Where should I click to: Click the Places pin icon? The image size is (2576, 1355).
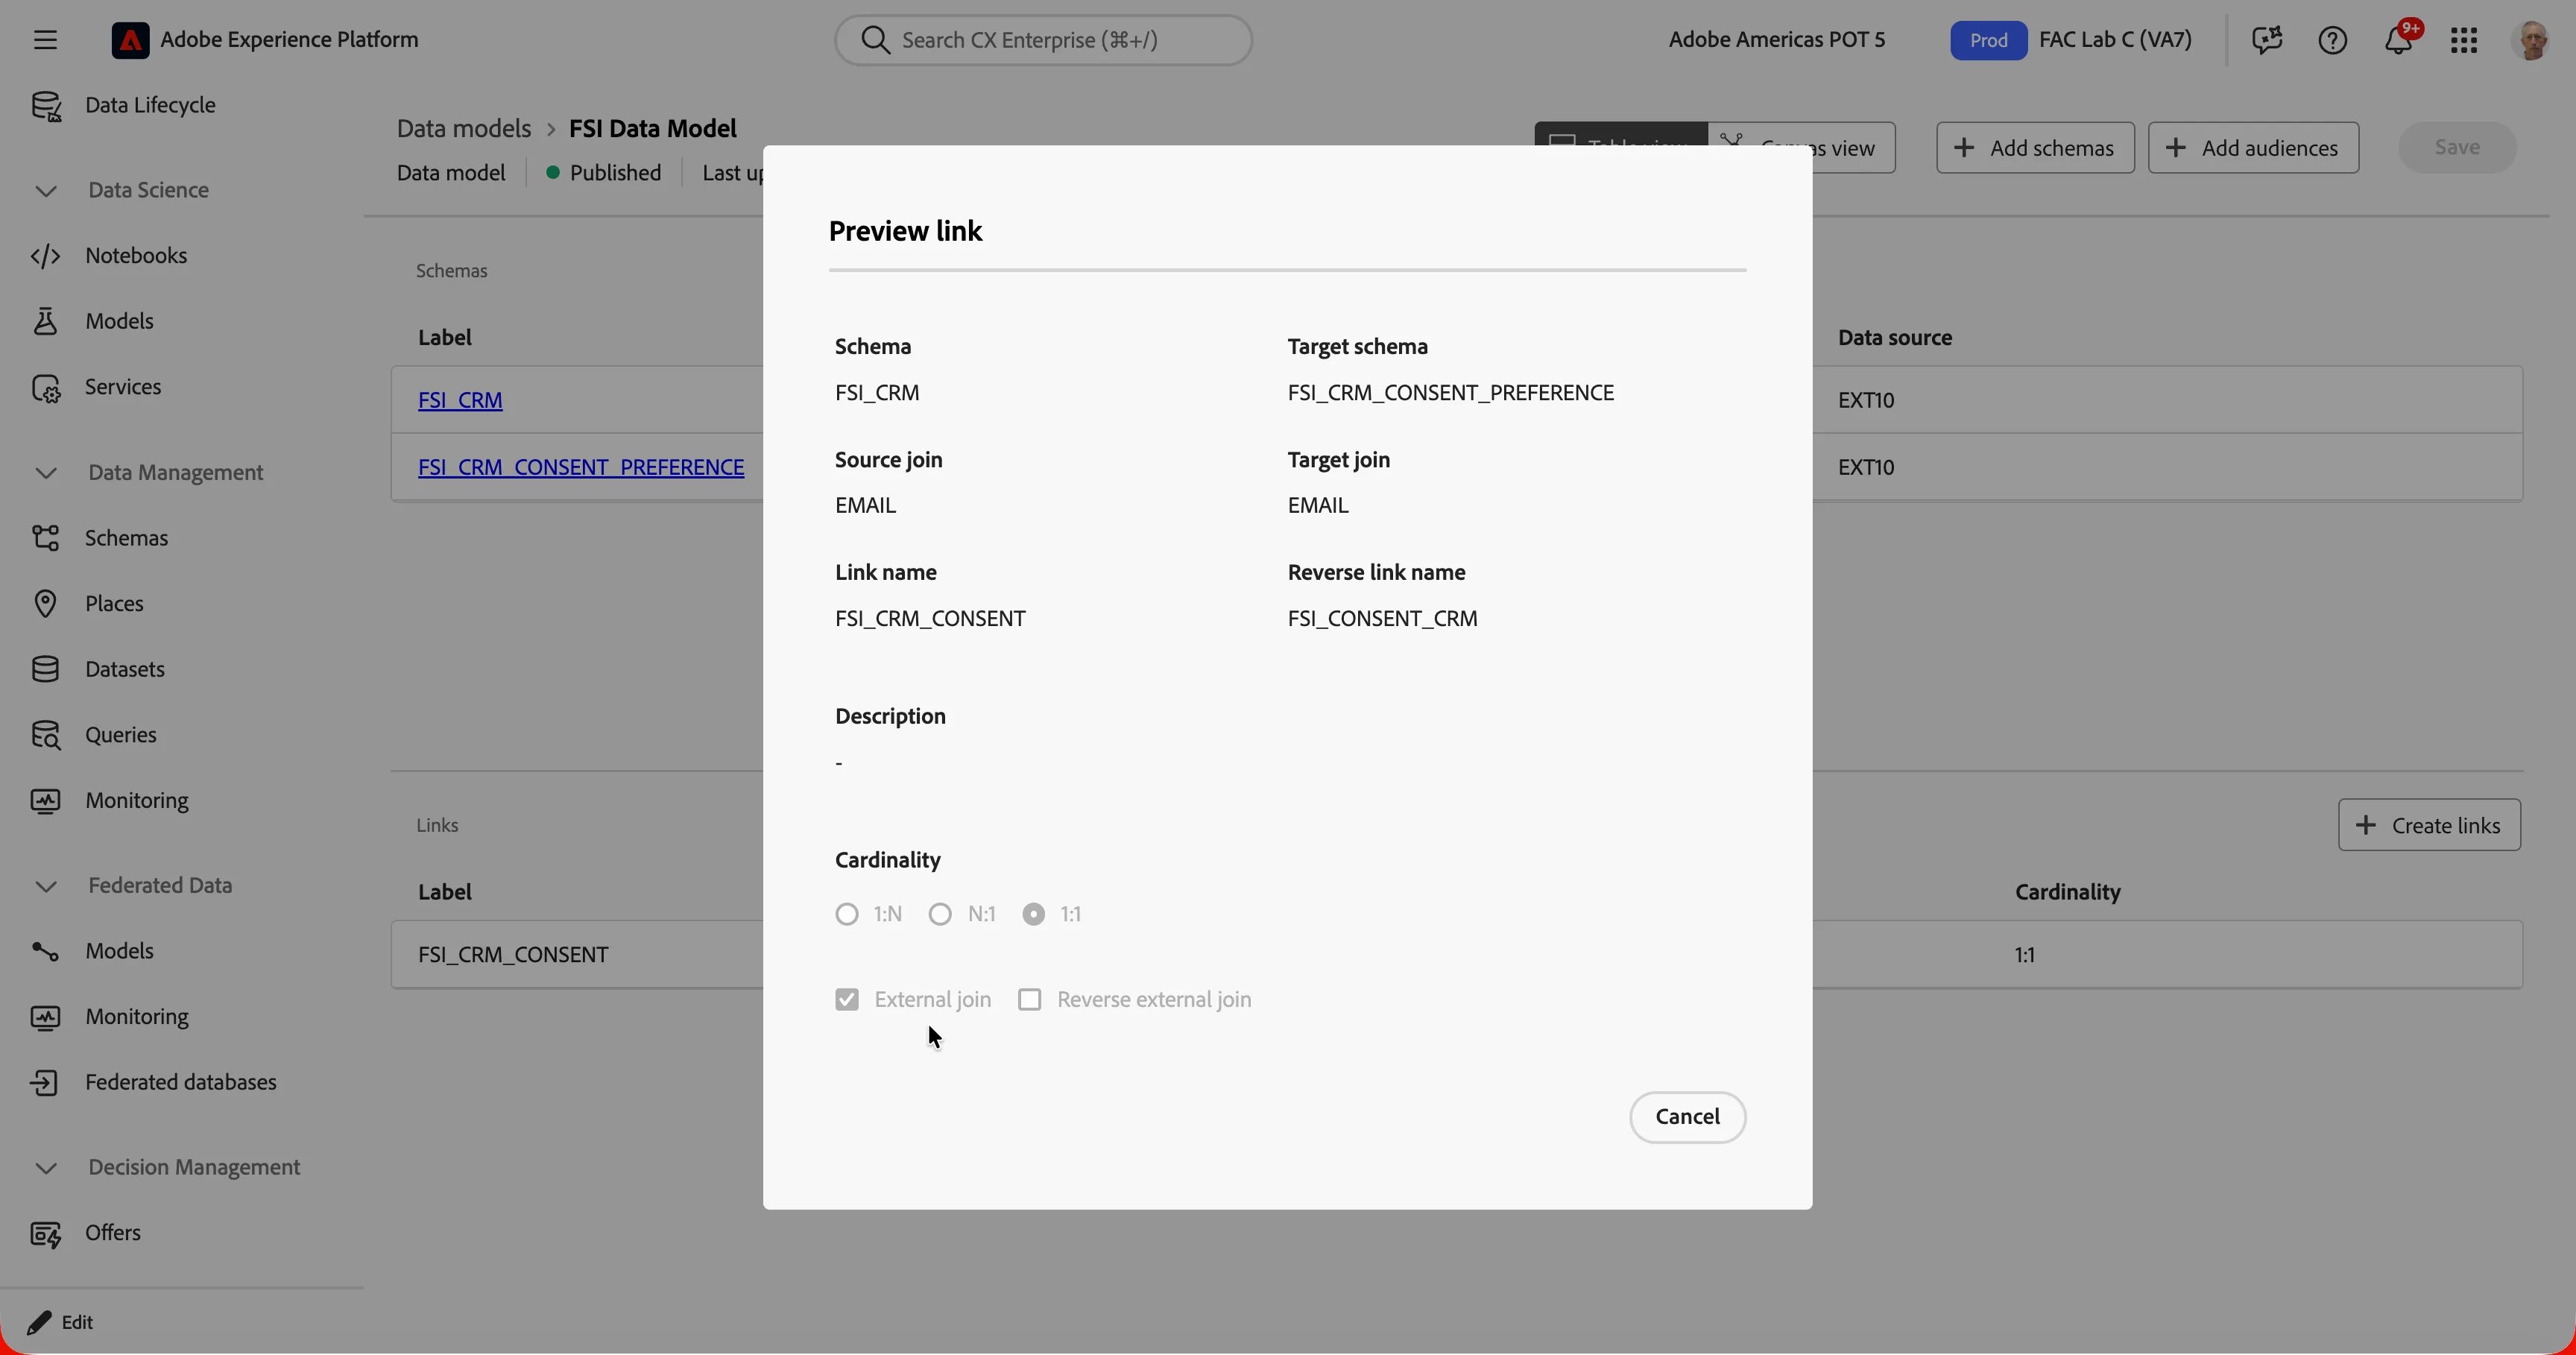46,604
